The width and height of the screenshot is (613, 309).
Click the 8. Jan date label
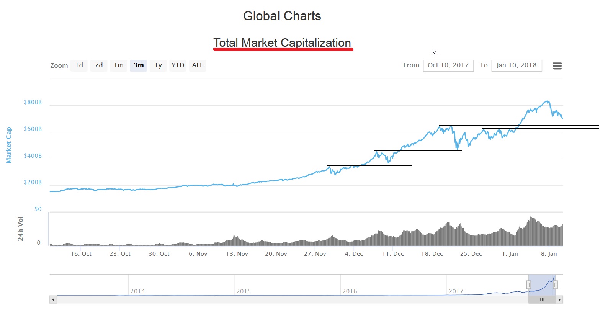tap(549, 254)
